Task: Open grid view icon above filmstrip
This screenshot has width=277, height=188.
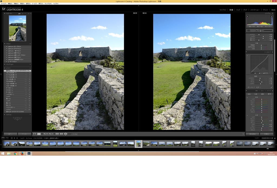Action: click(x=12, y=138)
